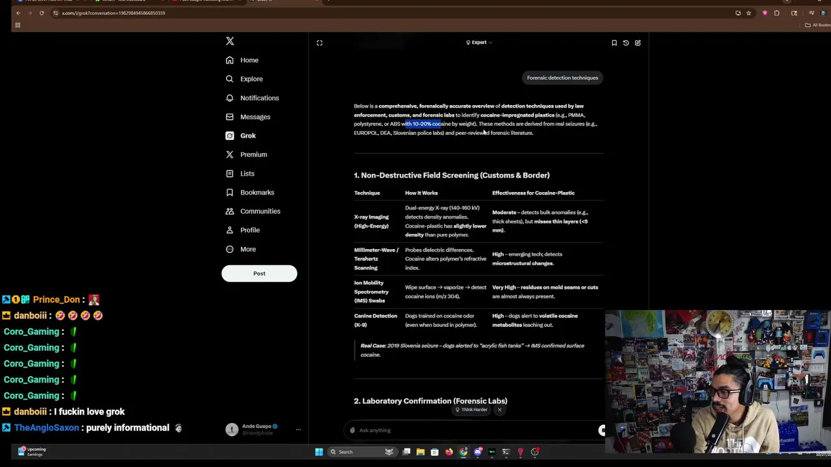Click Grok bookmark conversation icon

point(614,43)
